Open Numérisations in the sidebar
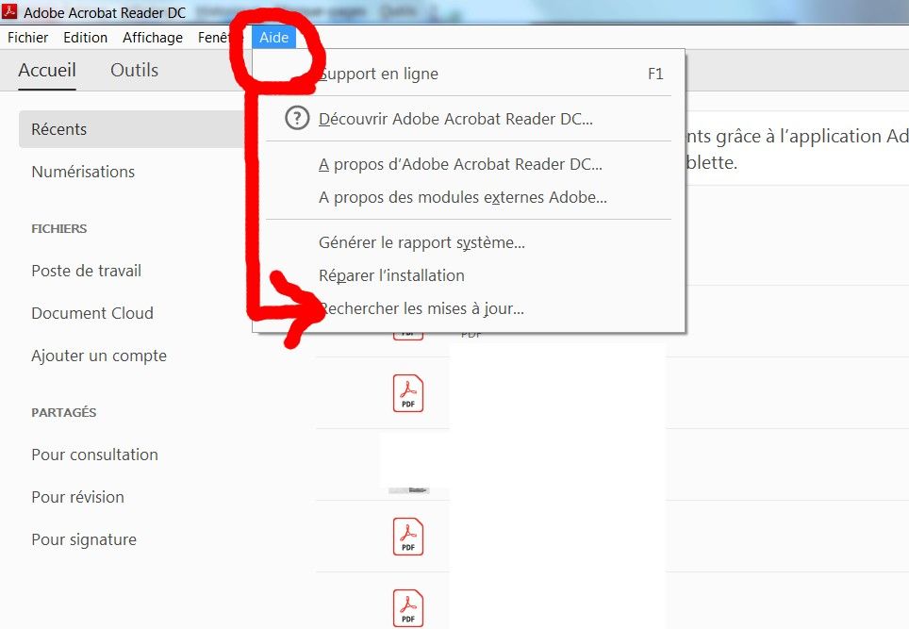Viewport: 909px width, 629px height. click(x=83, y=172)
